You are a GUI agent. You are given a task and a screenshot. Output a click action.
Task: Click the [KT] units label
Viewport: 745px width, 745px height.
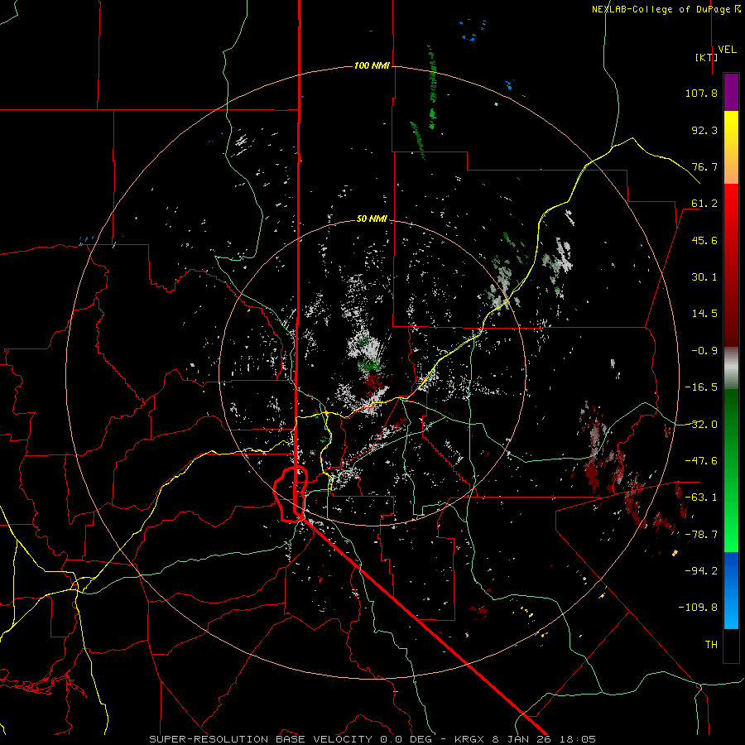tap(707, 57)
